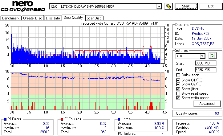
Task: Click the Quality score value 93
Action: 217,113
